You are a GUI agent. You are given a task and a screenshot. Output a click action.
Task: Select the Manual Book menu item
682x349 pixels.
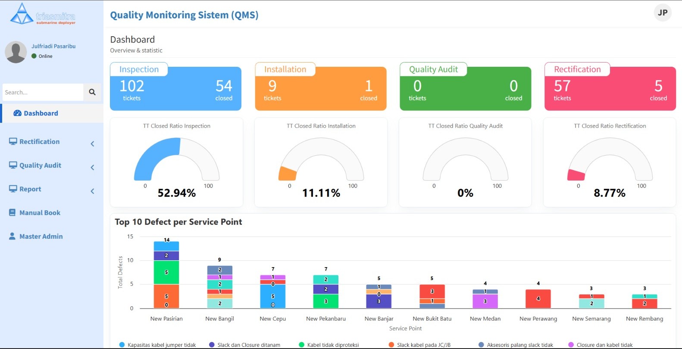(x=40, y=213)
